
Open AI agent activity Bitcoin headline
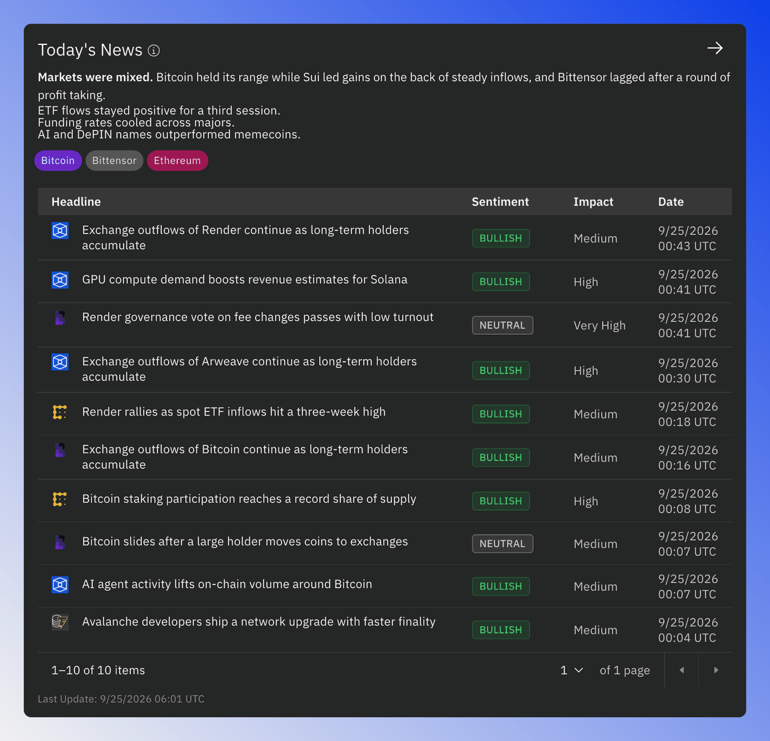[x=227, y=584]
